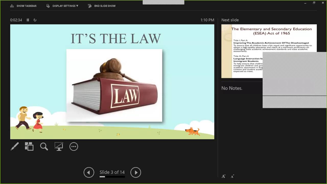Screen dimensions: 327x184
Task: Pause the presentation timer
Action: tap(28, 20)
